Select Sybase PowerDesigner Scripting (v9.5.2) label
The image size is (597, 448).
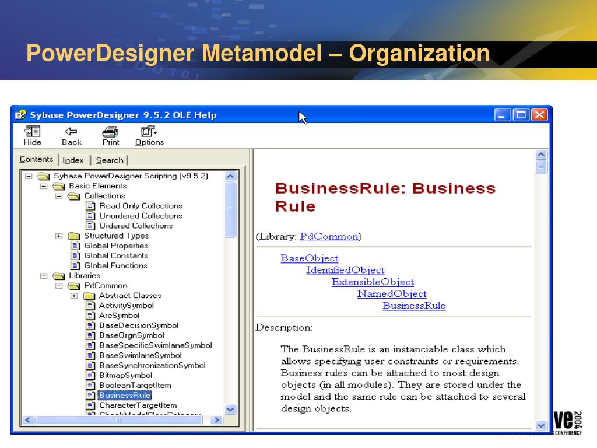click(x=131, y=176)
